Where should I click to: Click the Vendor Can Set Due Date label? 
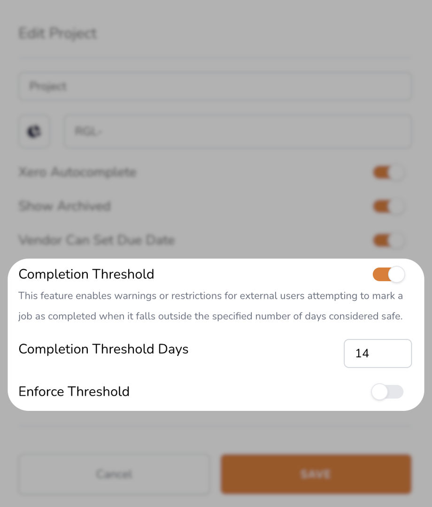[96, 241]
